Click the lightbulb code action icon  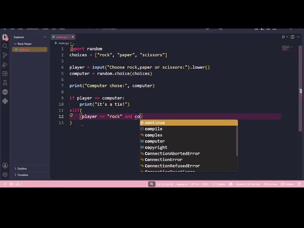pyautogui.click(x=71, y=115)
